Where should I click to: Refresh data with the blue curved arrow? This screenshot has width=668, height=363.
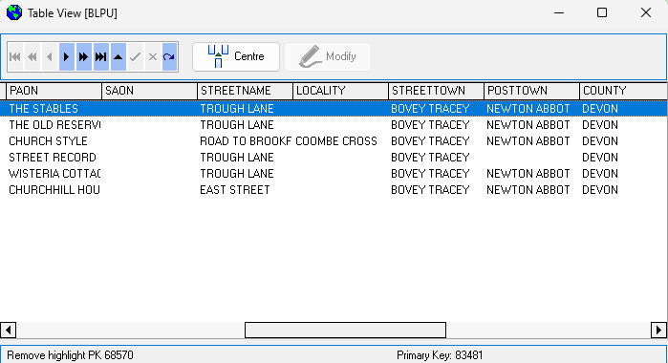(169, 56)
